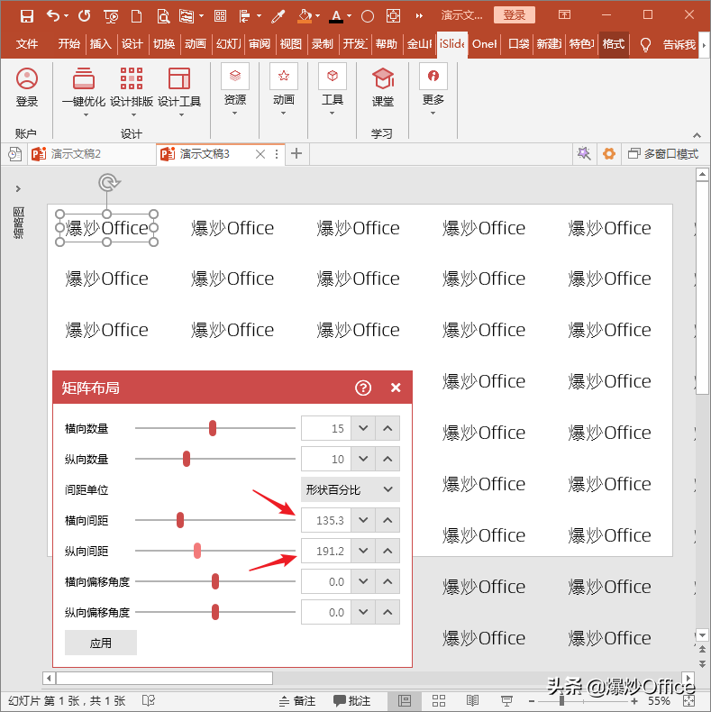Click the One-key optimization (一键优化) icon
This screenshot has width=711, height=712.
[84, 78]
